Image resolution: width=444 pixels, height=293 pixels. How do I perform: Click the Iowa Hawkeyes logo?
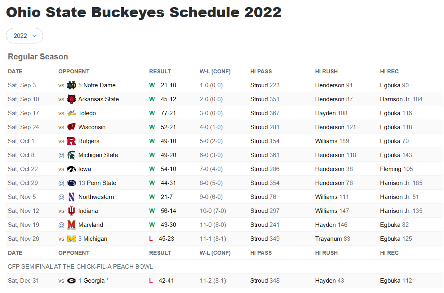click(71, 169)
